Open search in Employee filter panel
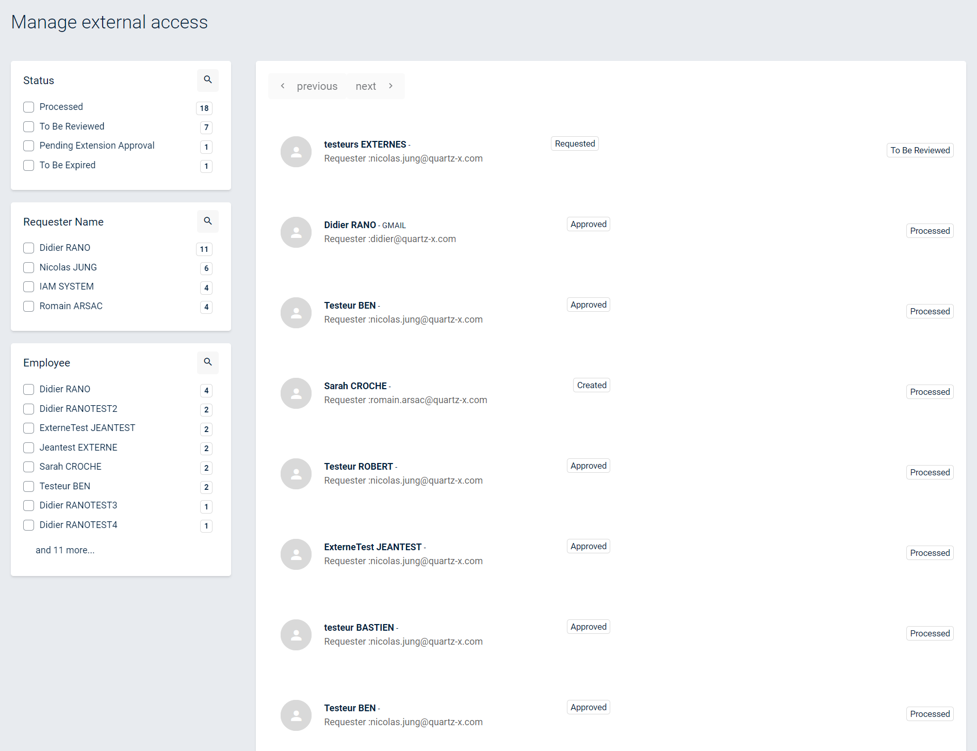This screenshot has height=751, width=977. [207, 362]
